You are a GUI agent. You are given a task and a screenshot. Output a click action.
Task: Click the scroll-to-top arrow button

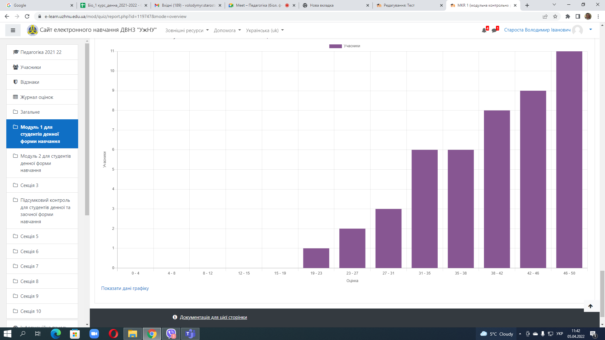(591, 306)
